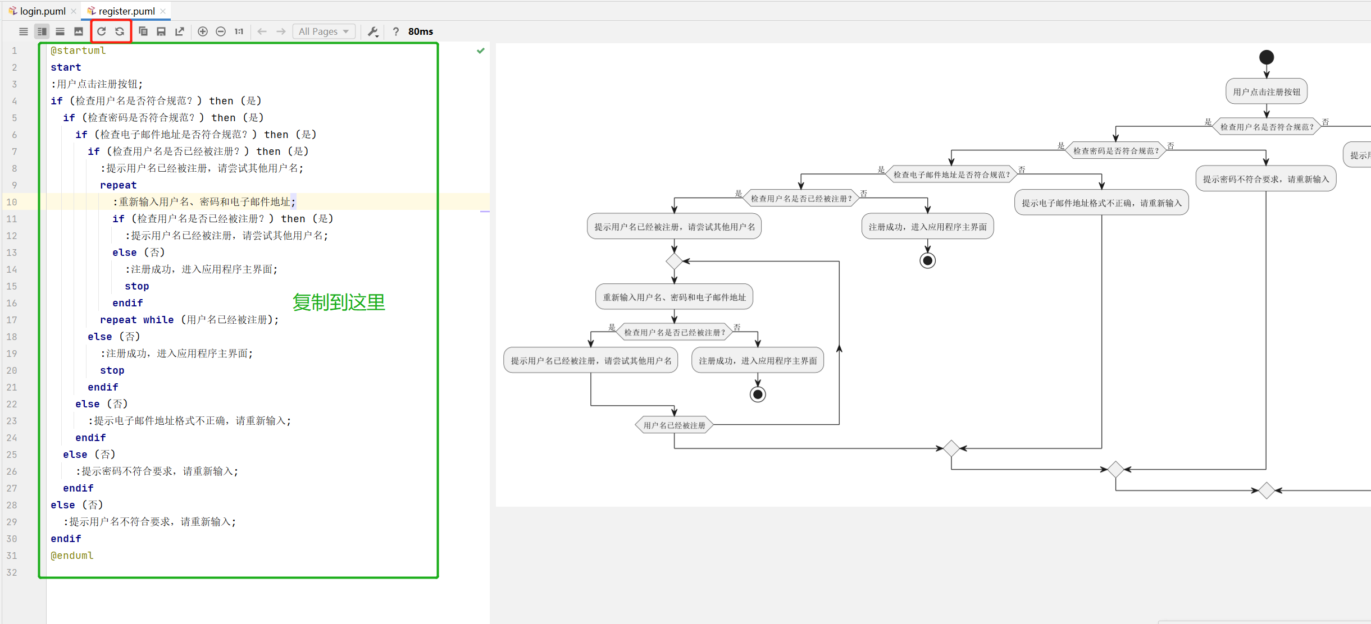Click the 80ms render time label
This screenshot has height=624, width=1371.
[421, 31]
